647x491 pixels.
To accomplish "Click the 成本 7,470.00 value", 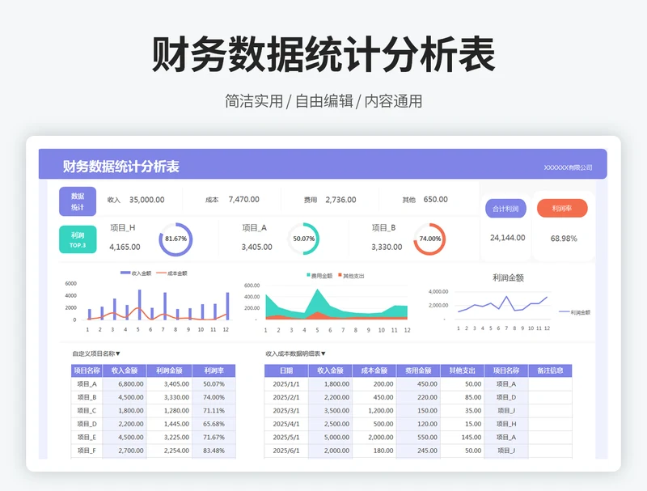I will pos(244,199).
